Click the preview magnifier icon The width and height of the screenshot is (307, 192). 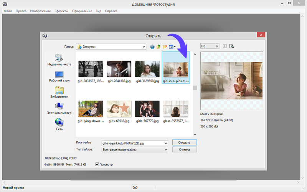[231, 46]
